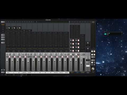Screen dimensions: 127x95
Task: Click the pan knob on channel 6
Action: point(35,54)
